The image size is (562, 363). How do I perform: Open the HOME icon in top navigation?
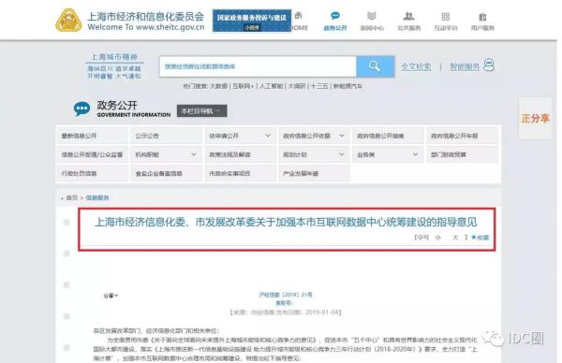(x=299, y=16)
